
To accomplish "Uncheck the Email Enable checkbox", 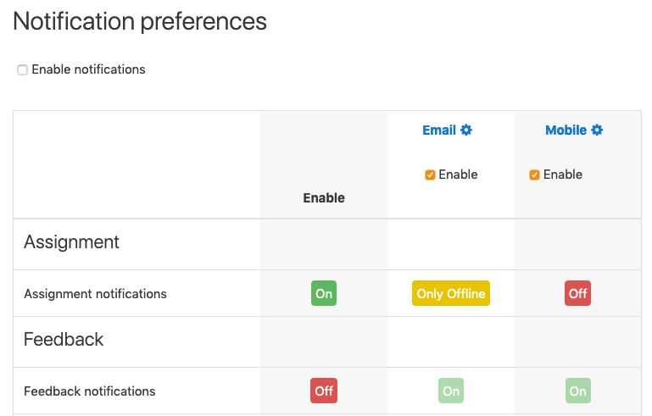I will coord(430,175).
